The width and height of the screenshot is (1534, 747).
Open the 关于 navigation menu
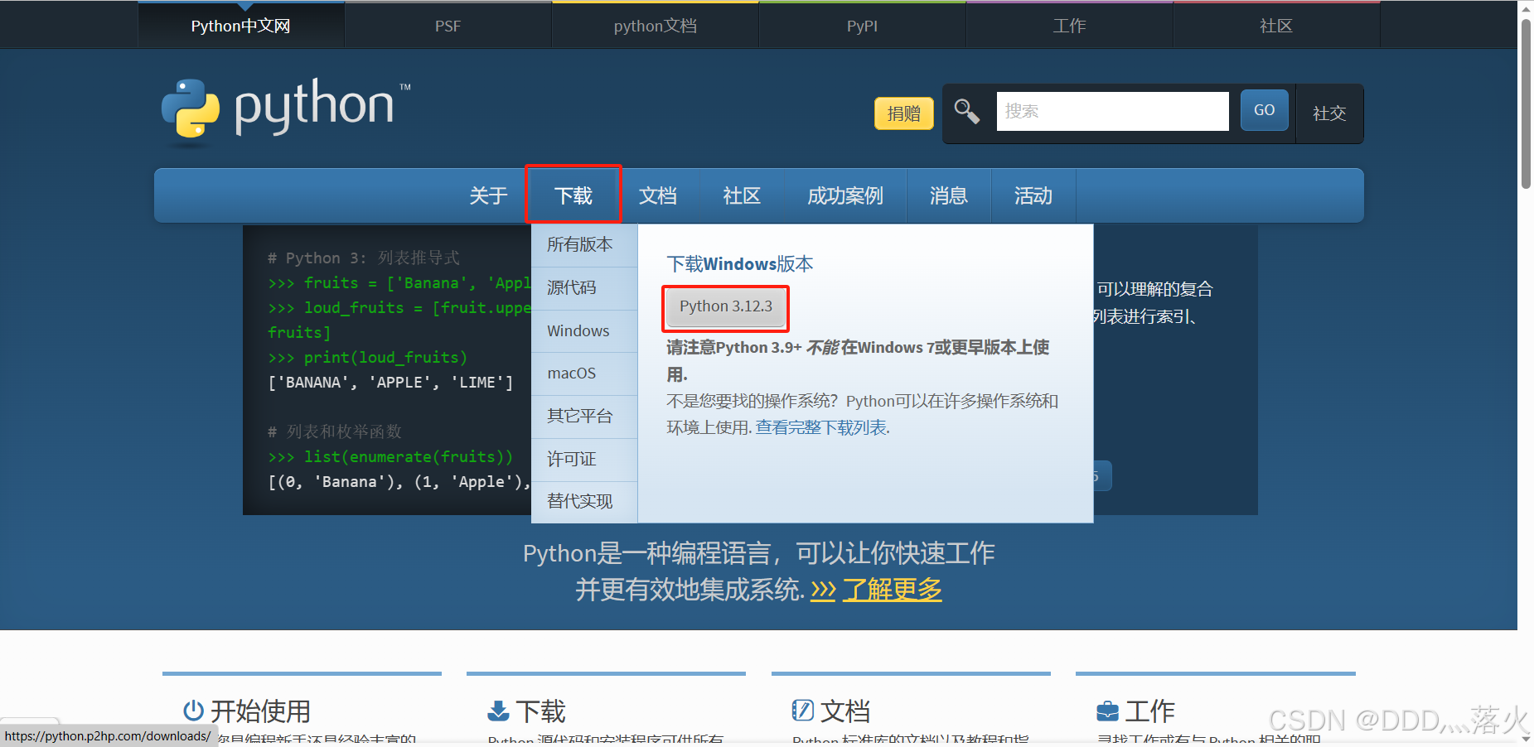488,195
